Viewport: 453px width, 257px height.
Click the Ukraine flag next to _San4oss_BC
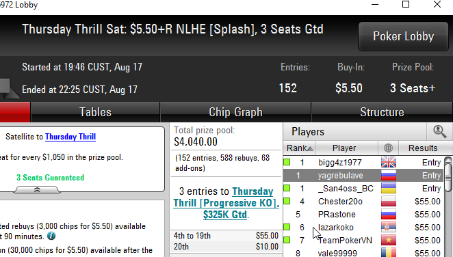389,189
